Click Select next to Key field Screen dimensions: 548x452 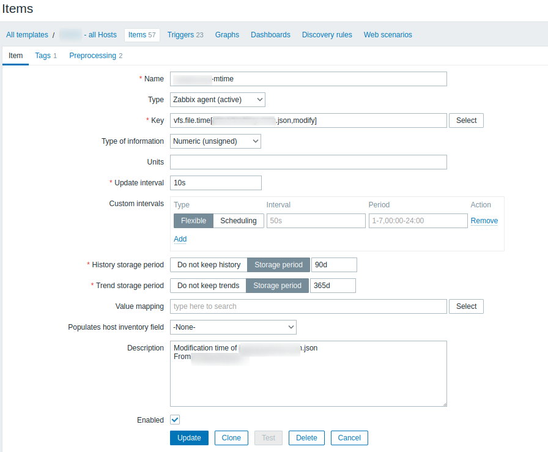[x=466, y=120]
